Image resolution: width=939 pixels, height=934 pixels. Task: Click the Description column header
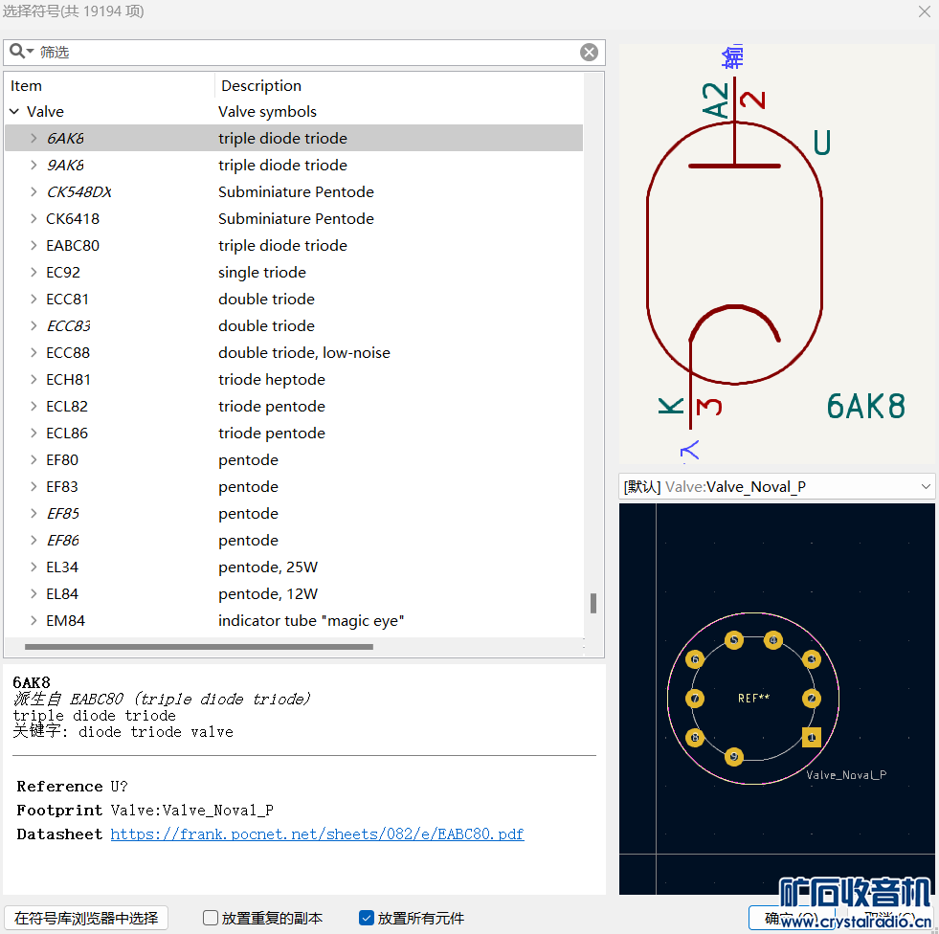(x=398, y=85)
